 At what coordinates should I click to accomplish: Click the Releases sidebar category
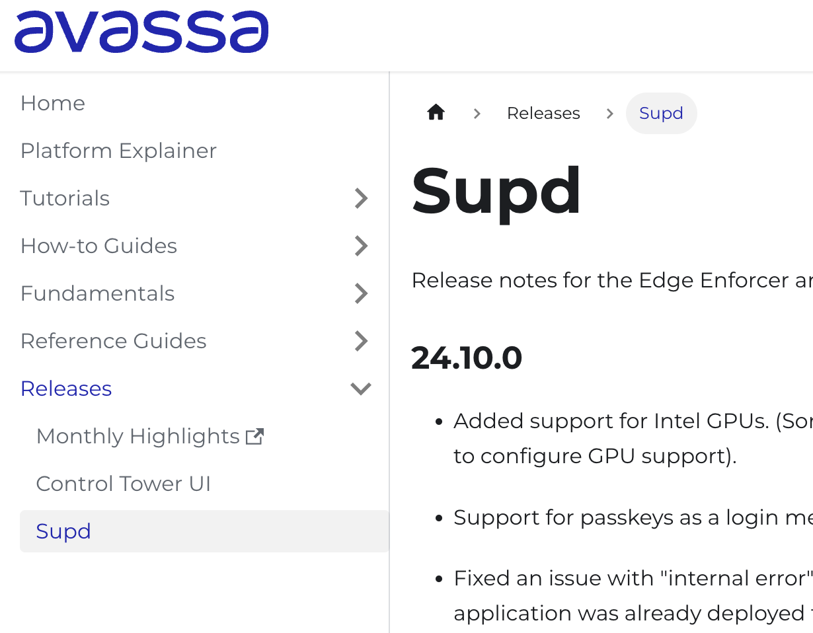point(66,389)
